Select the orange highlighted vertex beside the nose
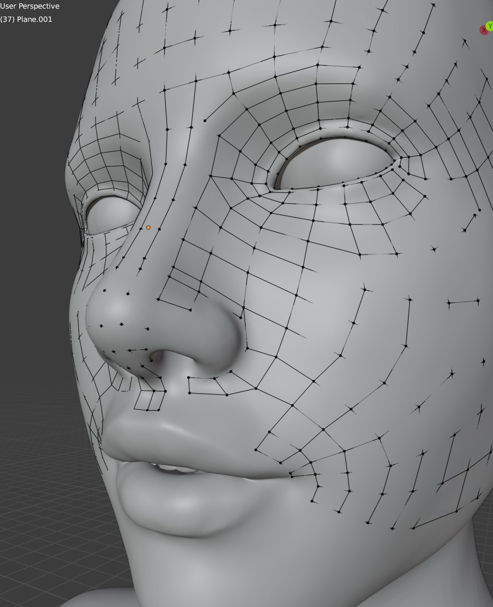This screenshot has width=493, height=607. 148,228
